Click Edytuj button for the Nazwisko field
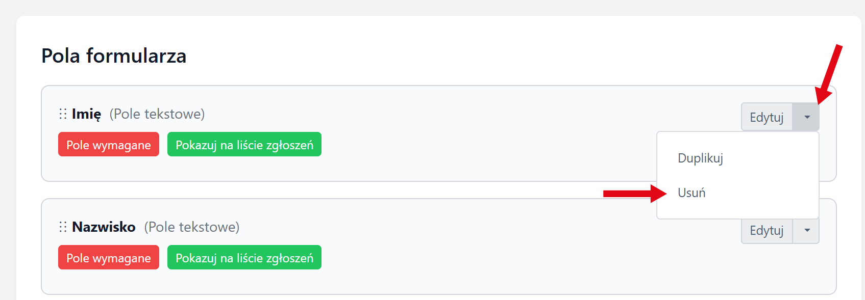This screenshot has height=300, width=865. click(x=767, y=231)
